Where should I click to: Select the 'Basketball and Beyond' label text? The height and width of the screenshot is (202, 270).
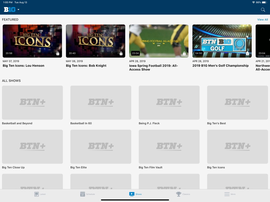point(17,123)
